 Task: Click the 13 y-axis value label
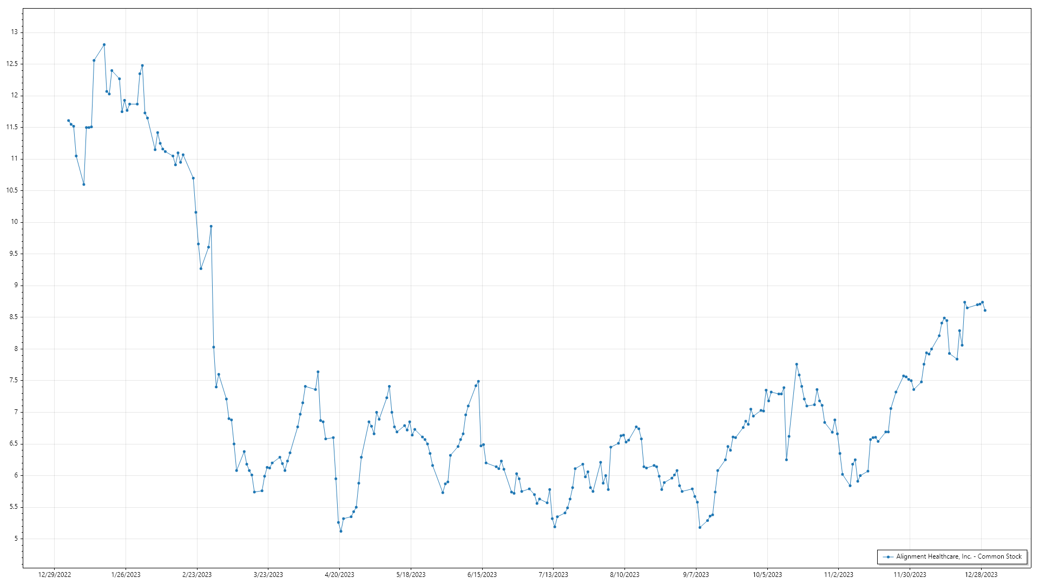tap(14, 32)
